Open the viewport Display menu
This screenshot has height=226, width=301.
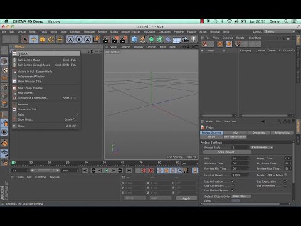coord(139,47)
